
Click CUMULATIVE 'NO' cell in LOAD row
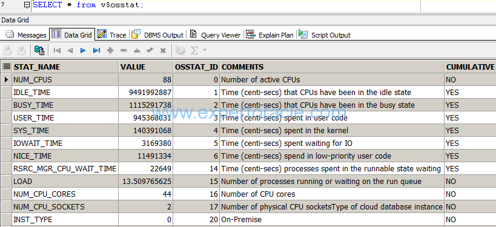click(470, 182)
